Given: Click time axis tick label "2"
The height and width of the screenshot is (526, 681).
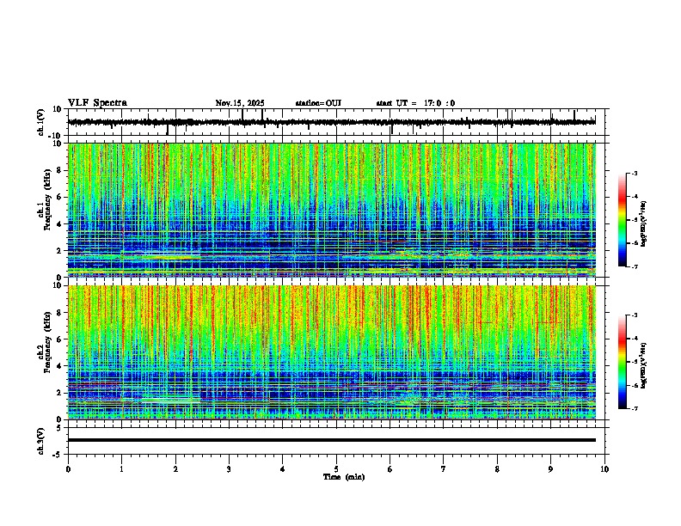Looking at the screenshot, I should tap(175, 469).
